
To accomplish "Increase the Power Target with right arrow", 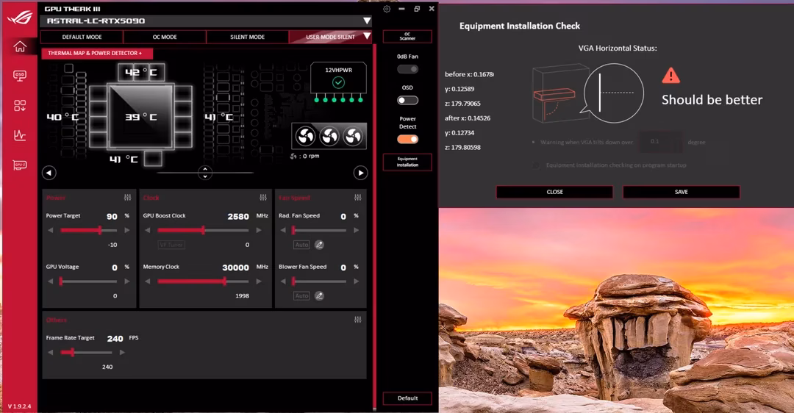I will click(127, 230).
